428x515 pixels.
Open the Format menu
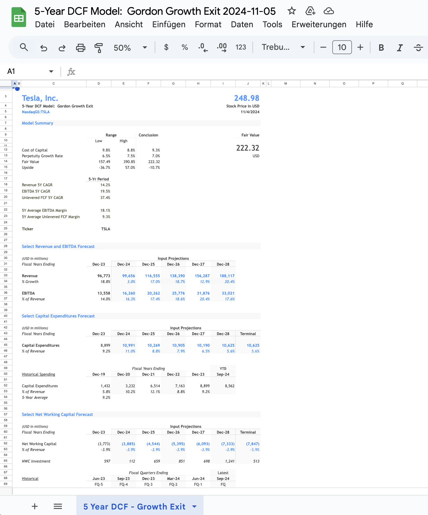click(208, 24)
